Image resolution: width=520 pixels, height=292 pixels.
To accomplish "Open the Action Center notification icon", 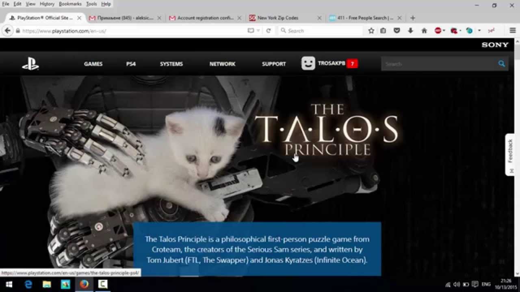I will click(474, 284).
